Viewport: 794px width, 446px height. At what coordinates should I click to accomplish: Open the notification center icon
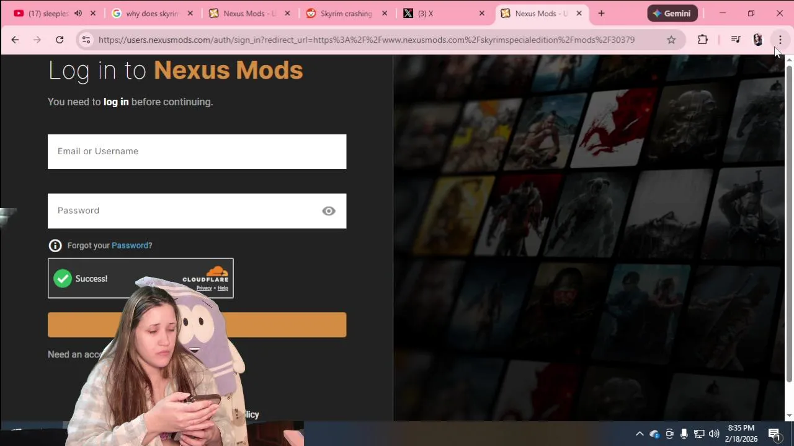[774, 434]
